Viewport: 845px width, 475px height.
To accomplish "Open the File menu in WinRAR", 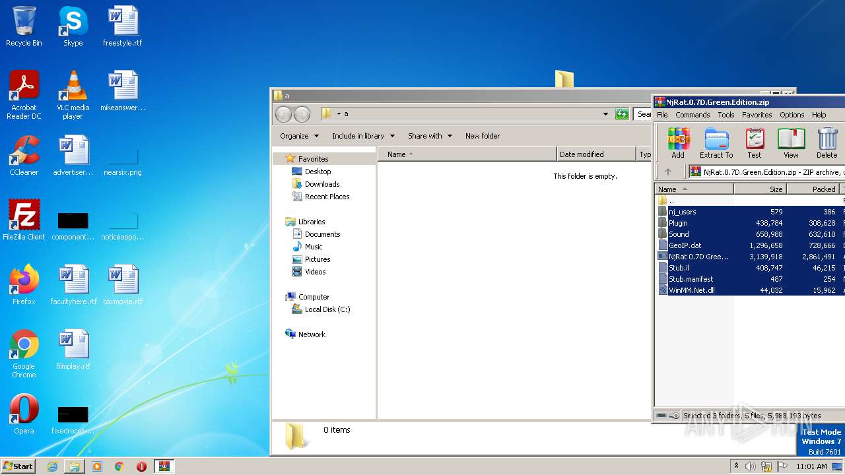I will pos(662,115).
